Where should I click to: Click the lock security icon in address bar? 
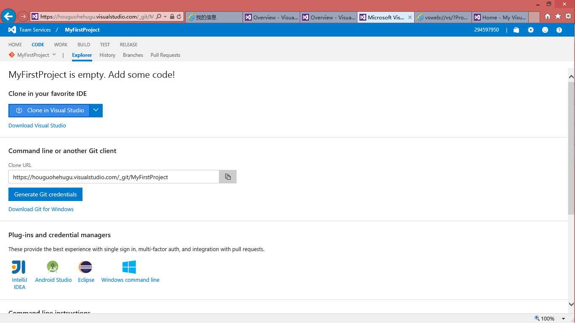coord(172,17)
